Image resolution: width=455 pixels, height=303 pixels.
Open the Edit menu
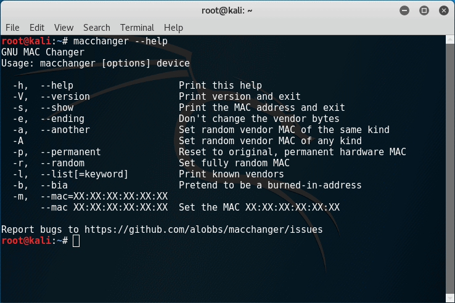(37, 28)
